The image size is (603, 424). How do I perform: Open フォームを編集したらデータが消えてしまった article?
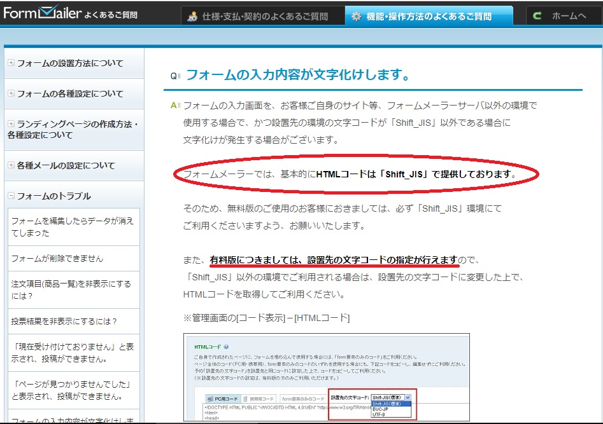click(72, 227)
